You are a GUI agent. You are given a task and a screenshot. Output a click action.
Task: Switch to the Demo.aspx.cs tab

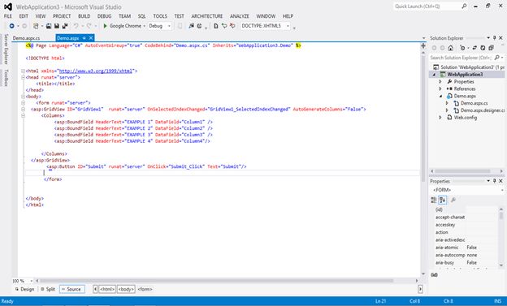click(27, 38)
